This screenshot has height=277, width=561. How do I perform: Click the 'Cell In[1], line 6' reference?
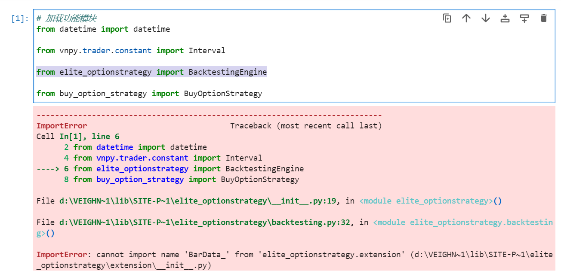pyautogui.click(x=78, y=137)
